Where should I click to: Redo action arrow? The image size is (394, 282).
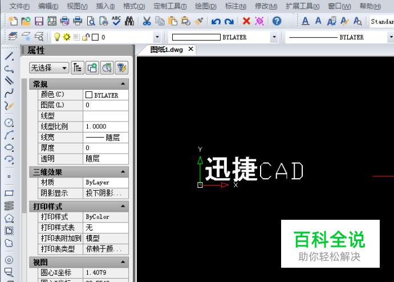pyautogui.click(x=229, y=22)
